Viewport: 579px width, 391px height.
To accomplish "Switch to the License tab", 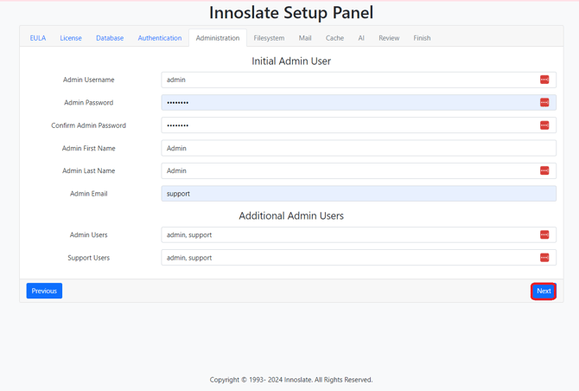I will click(71, 38).
